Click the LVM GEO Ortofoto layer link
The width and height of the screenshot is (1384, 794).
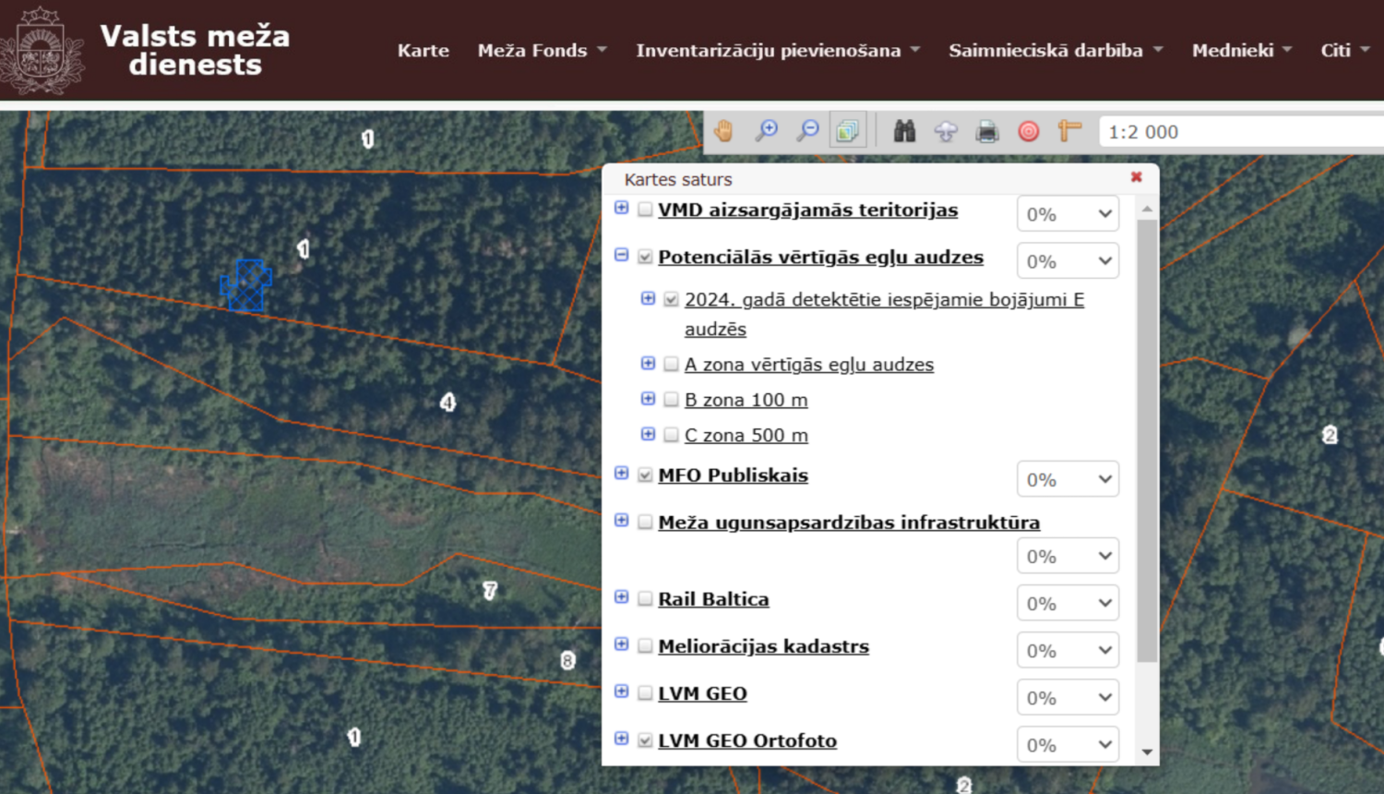tap(747, 740)
